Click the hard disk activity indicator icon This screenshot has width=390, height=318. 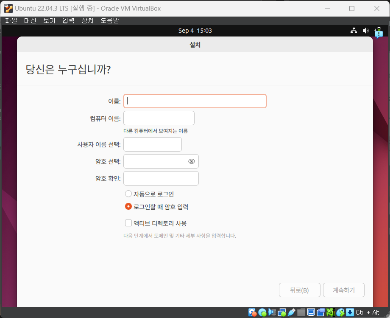coord(252,312)
